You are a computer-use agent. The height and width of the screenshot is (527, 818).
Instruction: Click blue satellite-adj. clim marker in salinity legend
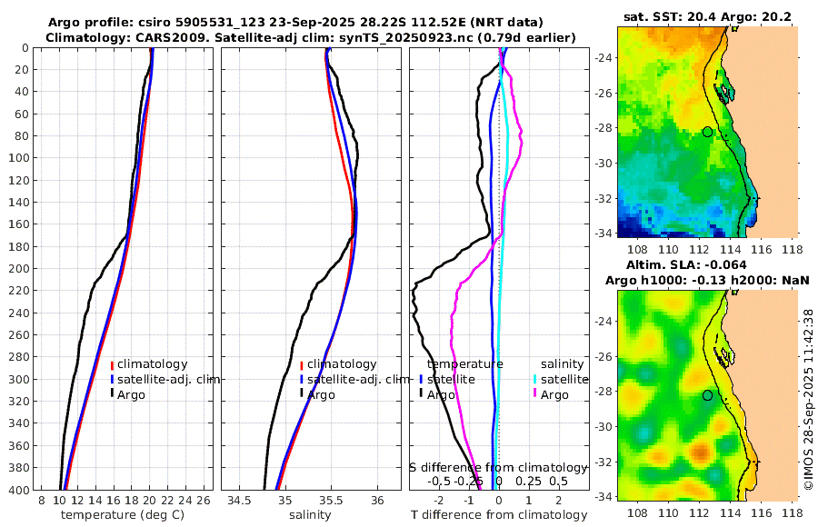302,380
